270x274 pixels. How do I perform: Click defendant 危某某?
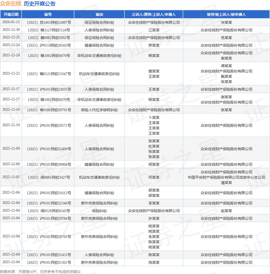coord(226,38)
